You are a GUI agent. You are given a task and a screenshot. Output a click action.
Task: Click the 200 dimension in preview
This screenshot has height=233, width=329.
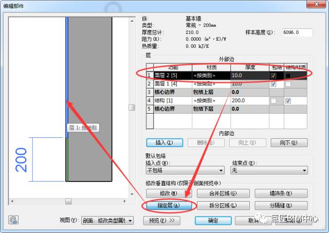[21, 160]
